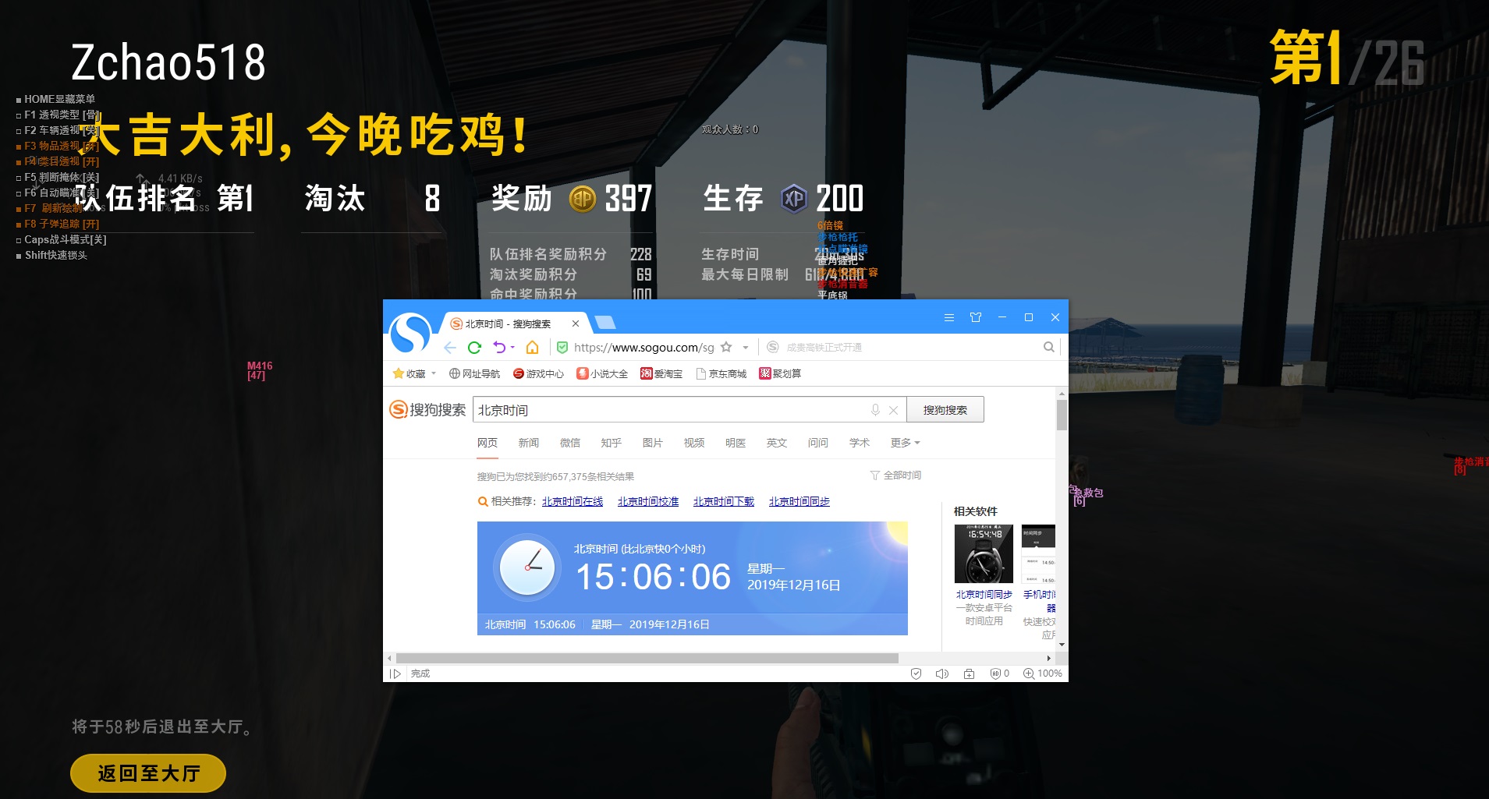Open the browser main menu icon
The height and width of the screenshot is (799, 1489).
click(x=948, y=317)
